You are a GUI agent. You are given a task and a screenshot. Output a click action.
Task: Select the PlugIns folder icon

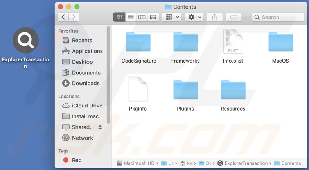(x=186, y=89)
